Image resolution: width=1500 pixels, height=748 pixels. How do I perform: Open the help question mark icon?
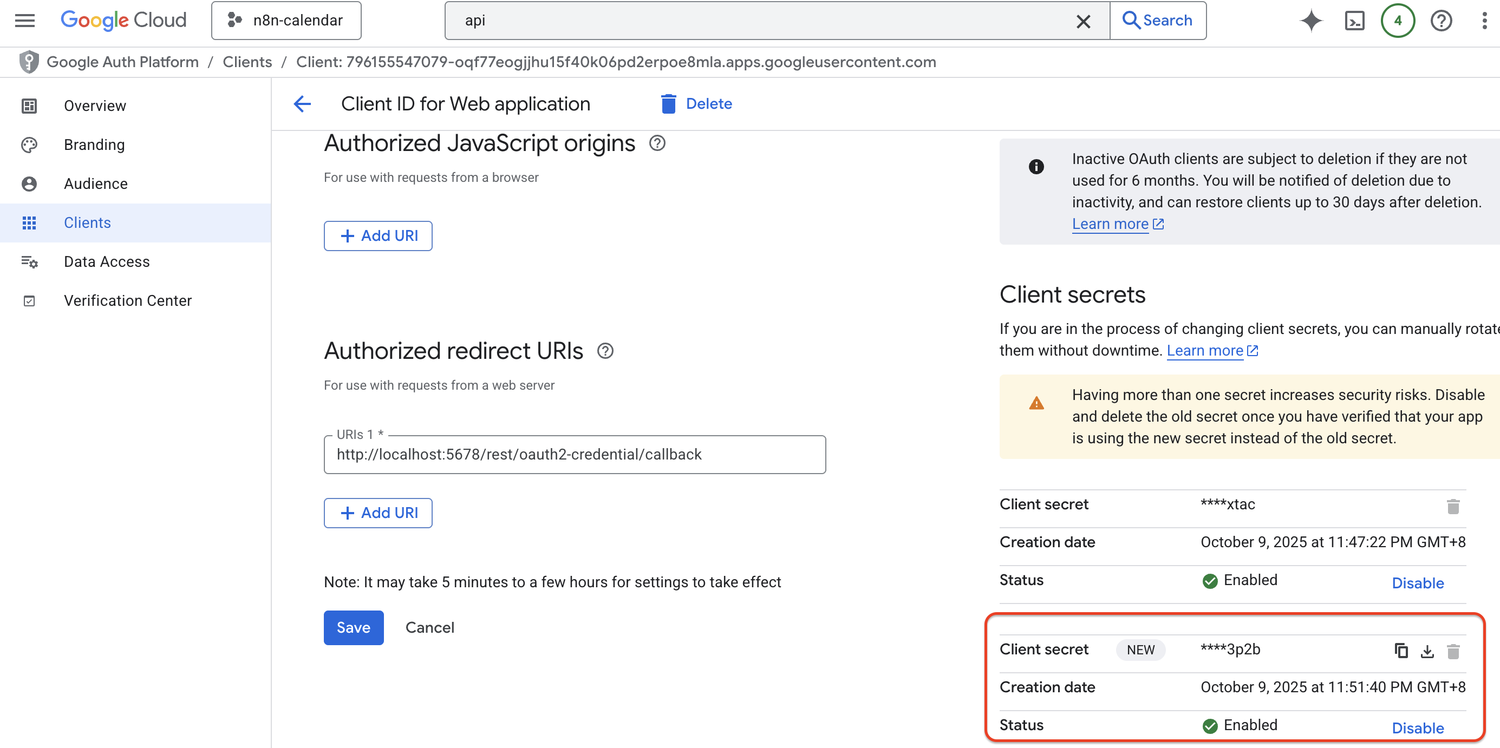tap(1440, 21)
